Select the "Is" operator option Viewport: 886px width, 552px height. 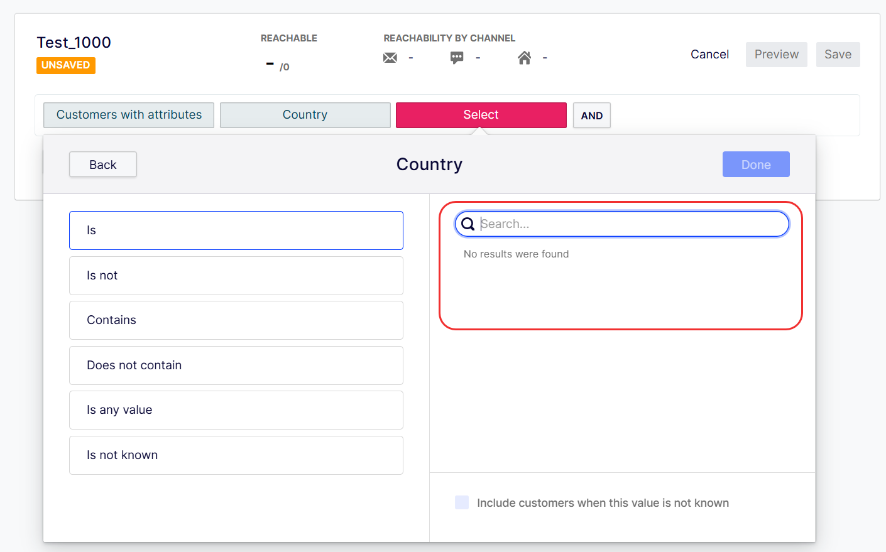[236, 230]
